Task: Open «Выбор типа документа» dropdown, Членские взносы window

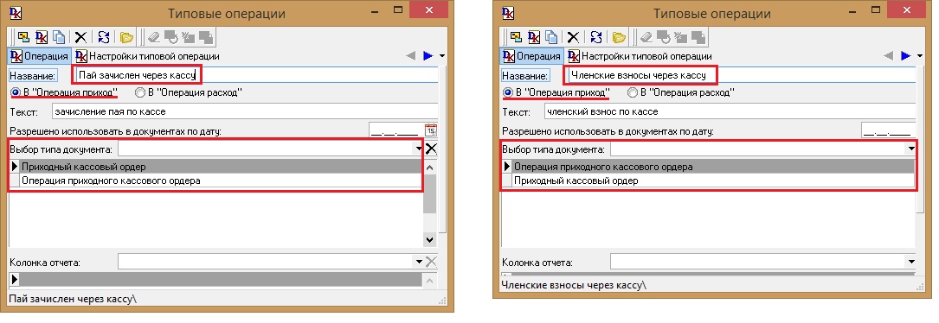Action: coord(910,149)
